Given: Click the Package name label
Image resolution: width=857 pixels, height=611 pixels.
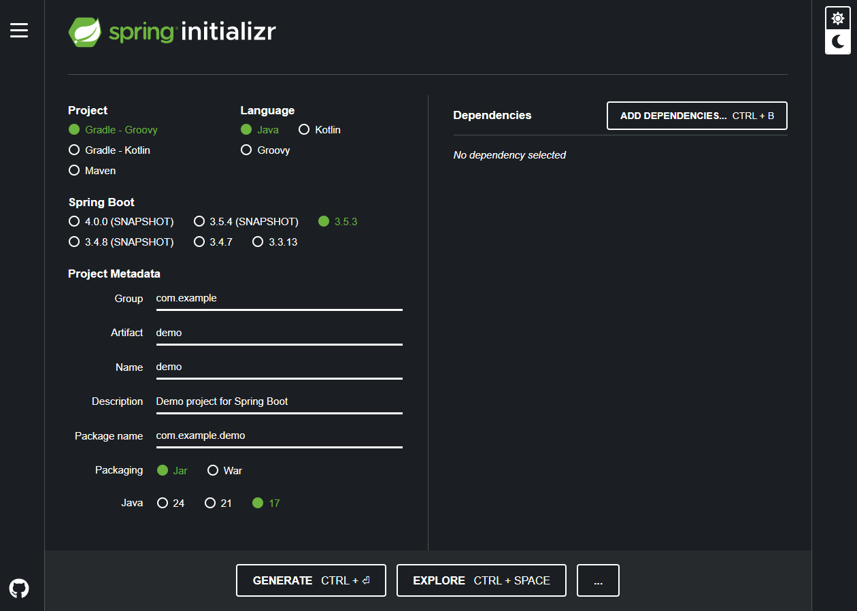Looking at the screenshot, I should [x=109, y=436].
